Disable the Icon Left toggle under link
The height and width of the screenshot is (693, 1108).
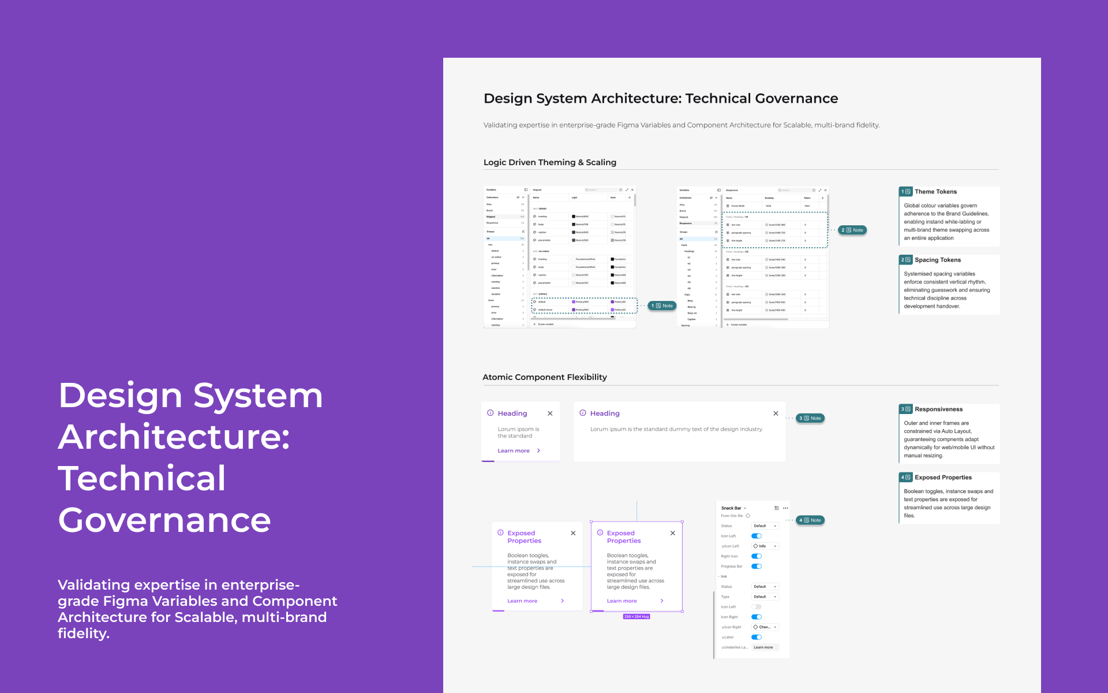pos(757,606)
